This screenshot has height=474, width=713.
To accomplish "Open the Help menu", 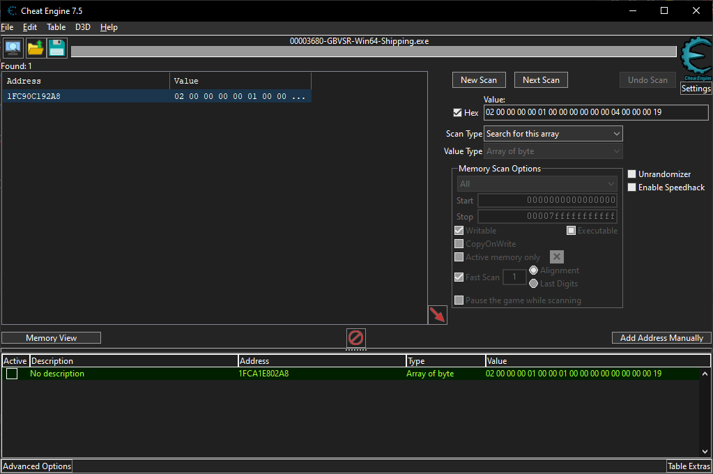I will point(109,27).
